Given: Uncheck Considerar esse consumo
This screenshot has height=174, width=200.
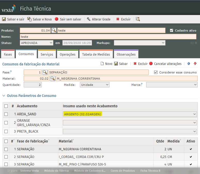Looking at the screenshot, I should 156,72.
